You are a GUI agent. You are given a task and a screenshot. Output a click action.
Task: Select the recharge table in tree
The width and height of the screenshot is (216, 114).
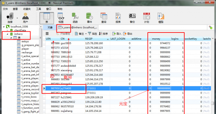pyautogui.click(x=27, y=52)
